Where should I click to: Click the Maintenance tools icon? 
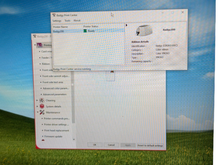(x=42, y=112)
